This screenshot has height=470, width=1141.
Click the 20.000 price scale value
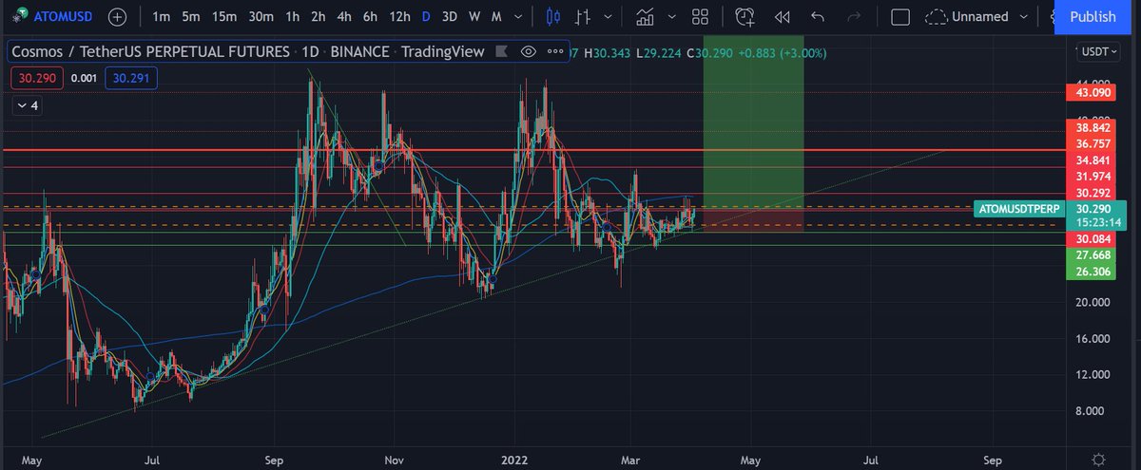point(1092,302)
